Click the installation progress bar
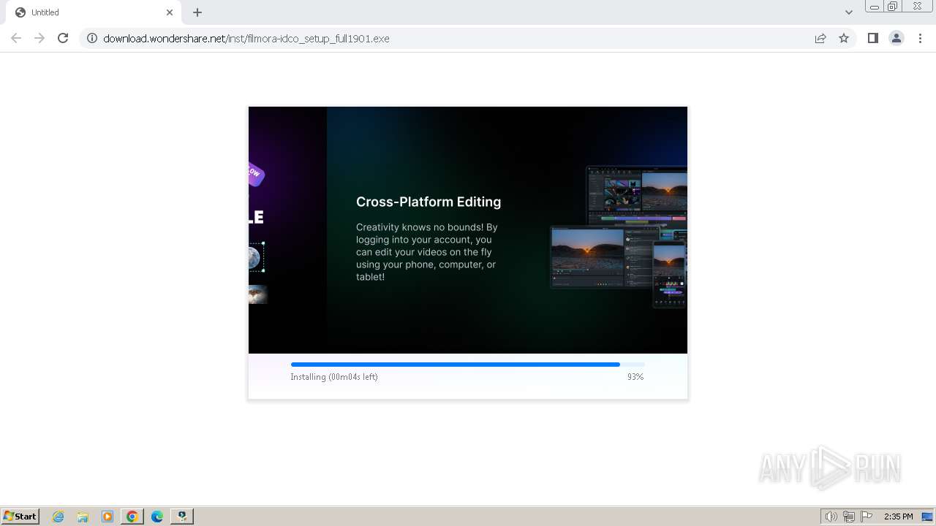Screen dimensions: 936x526 click(x=468, y=364)
